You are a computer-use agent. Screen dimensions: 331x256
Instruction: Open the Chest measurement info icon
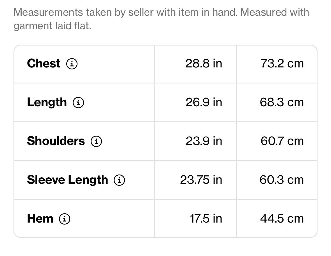[x=72, y=64]
